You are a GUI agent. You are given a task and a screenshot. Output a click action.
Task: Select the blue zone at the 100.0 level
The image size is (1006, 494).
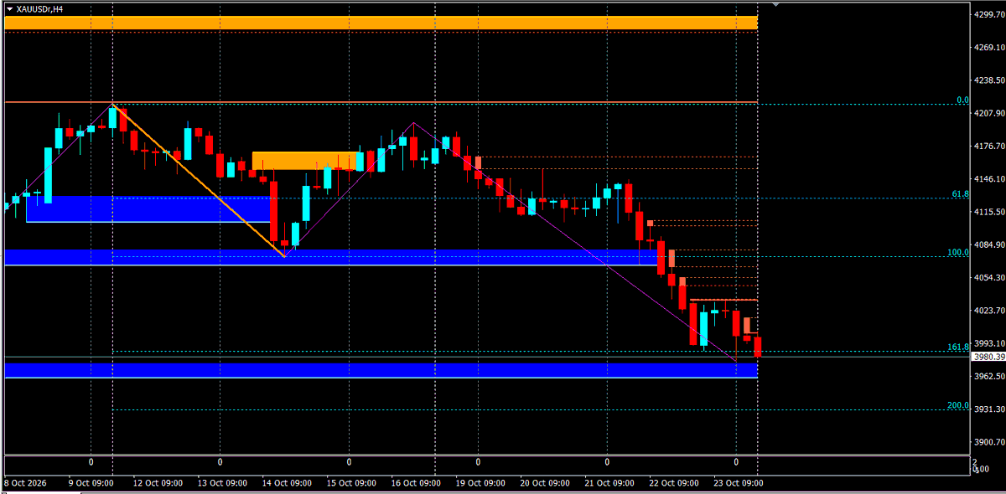[330, 257]
